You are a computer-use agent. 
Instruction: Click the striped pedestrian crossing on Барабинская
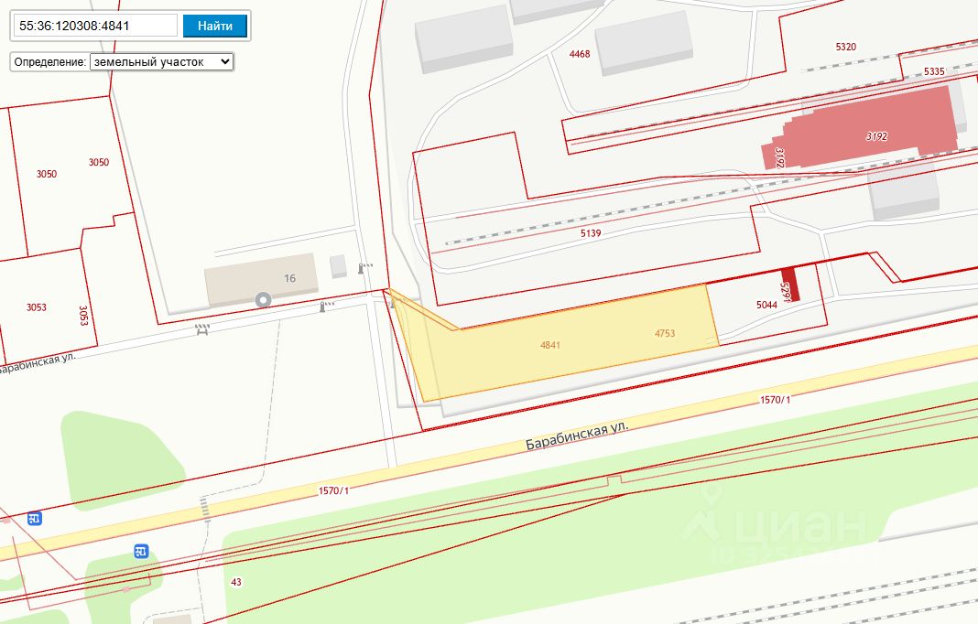tap(205, 507)
